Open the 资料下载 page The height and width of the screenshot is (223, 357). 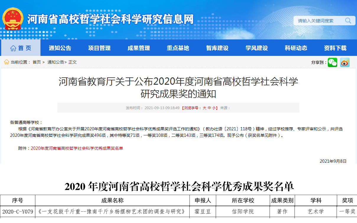tap(335, 48)
